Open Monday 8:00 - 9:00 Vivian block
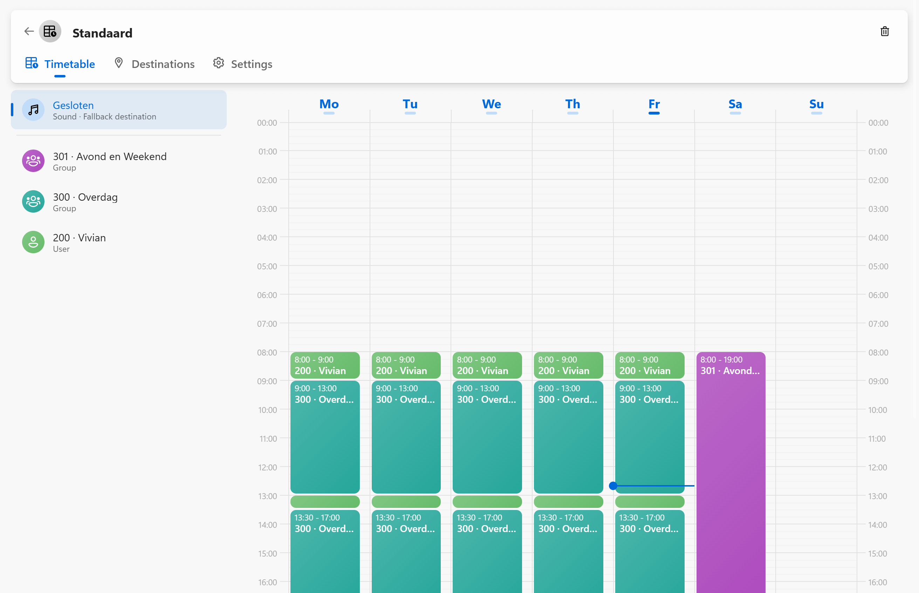The image size is (919, 593). (x=325, y=365)
